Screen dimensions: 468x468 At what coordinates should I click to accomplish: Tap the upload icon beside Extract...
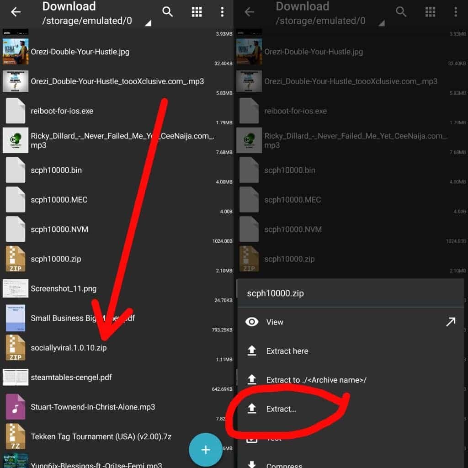[252, 408]
